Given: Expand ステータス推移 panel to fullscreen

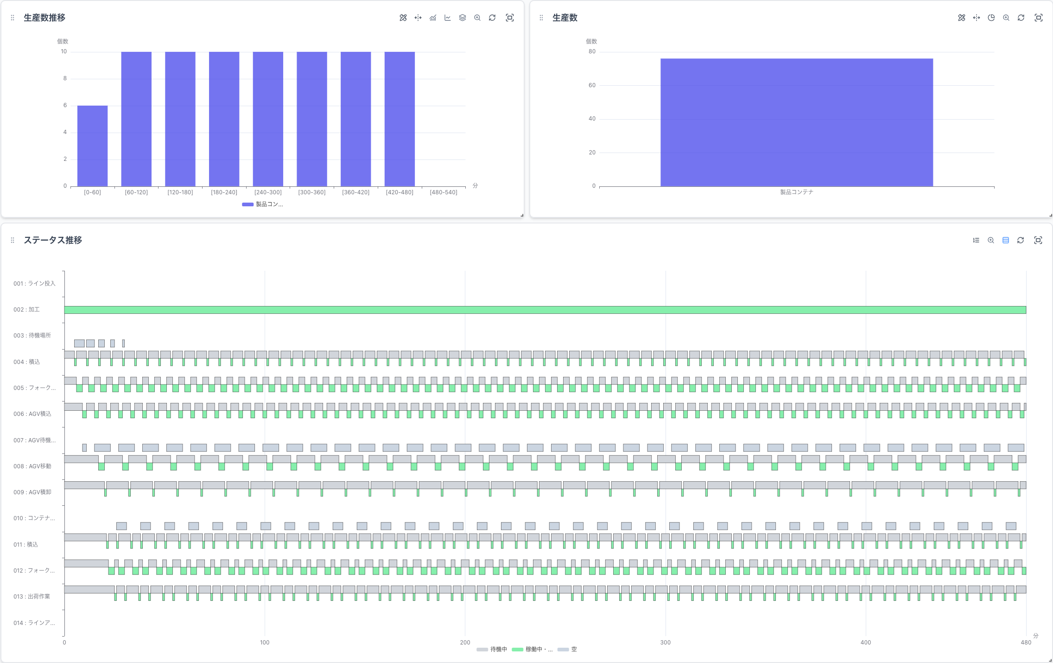Looking at the screenshot, I should click(x=1038, y=240).
